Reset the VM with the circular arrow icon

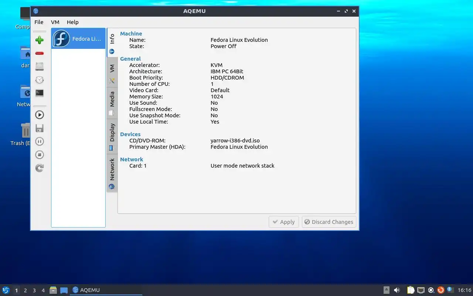40,168
